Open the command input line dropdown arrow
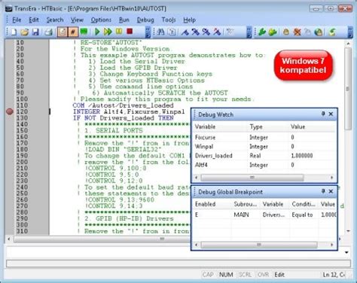 click(x=346, y=252)
